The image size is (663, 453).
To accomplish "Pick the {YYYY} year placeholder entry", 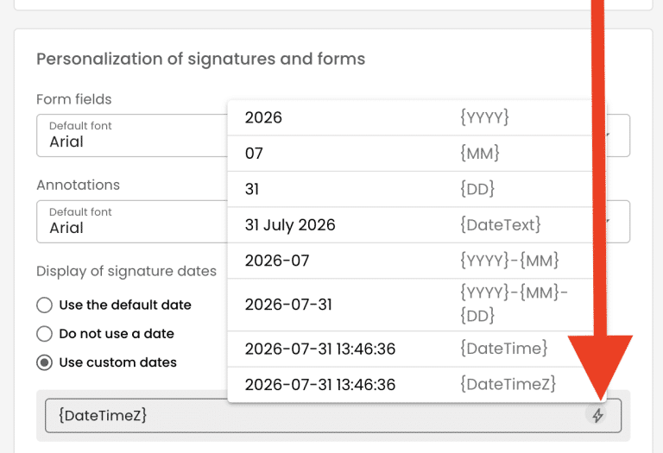I will 409,117.
